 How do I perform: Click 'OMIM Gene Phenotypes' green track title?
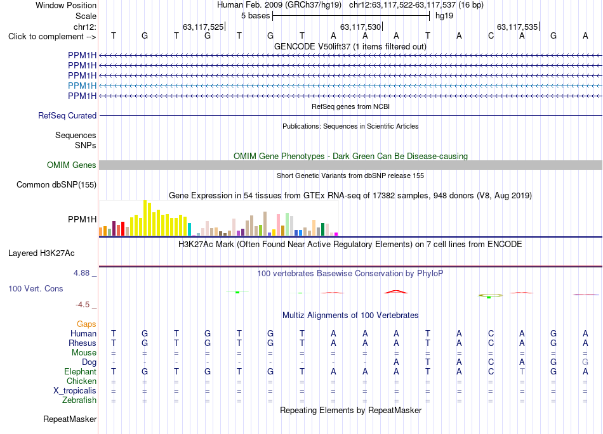point(350,156)
